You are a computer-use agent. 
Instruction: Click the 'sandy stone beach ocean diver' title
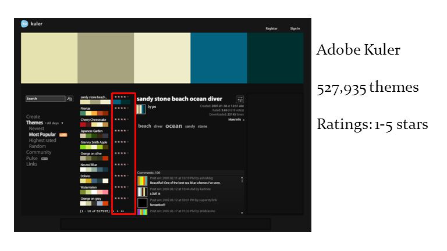(179, 99)
